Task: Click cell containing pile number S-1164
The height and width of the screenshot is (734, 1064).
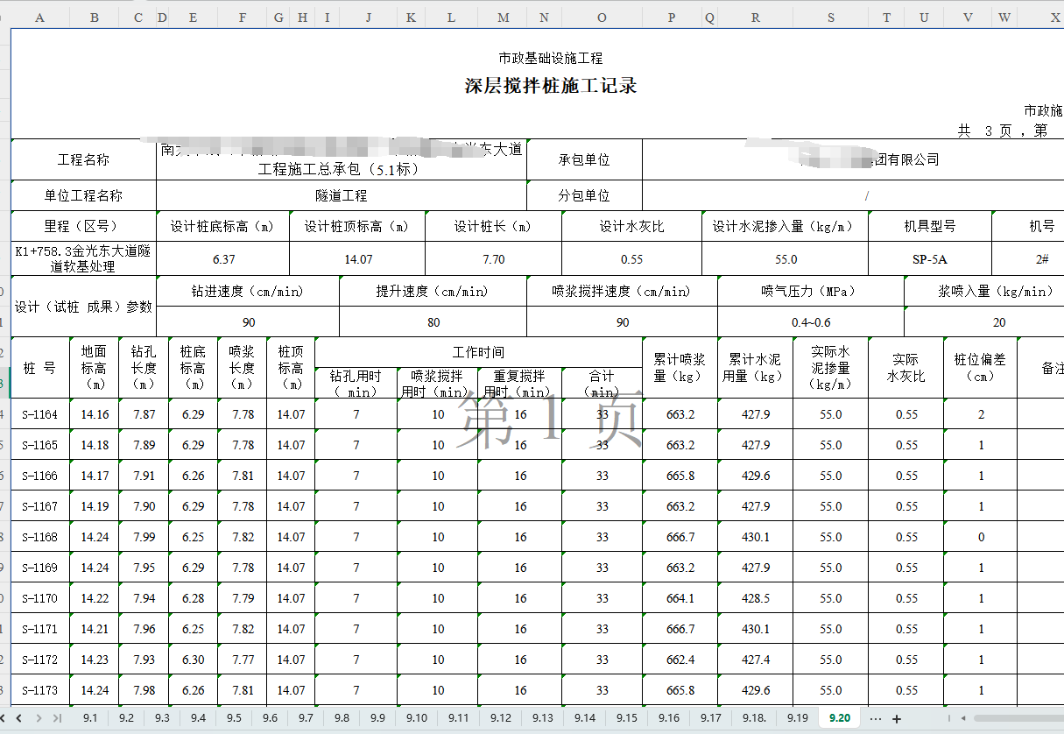Action: (39, 413)
